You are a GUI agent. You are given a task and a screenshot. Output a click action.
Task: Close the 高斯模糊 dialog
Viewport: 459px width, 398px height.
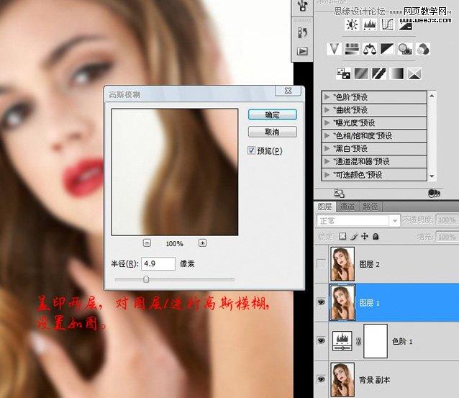point(288,91)
